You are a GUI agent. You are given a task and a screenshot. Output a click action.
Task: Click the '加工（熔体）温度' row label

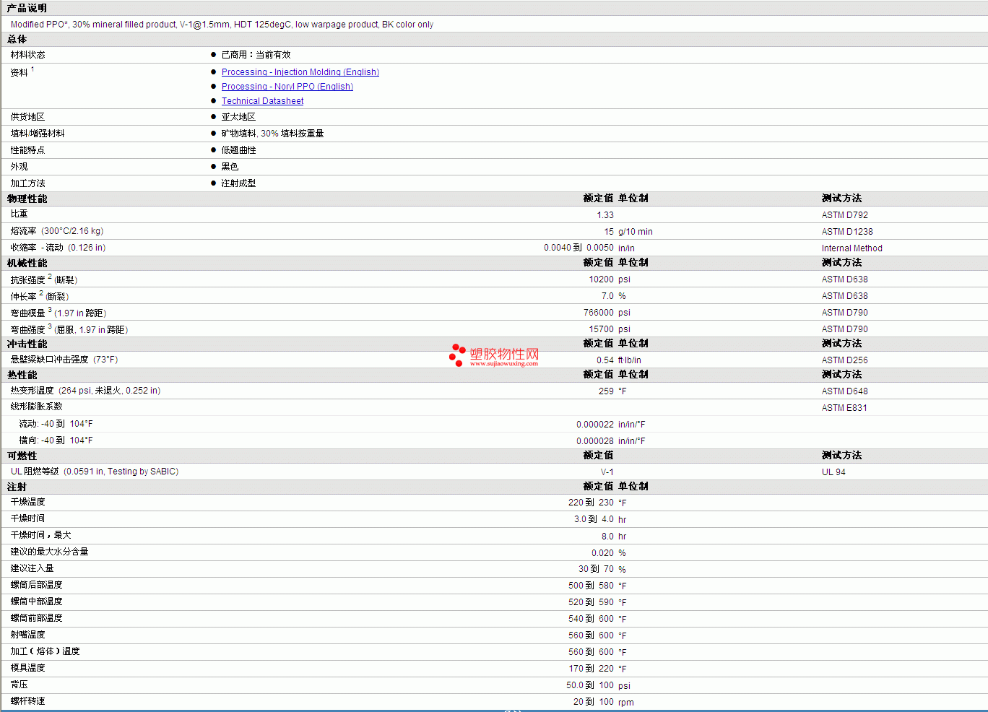click(x=45, y=651)
